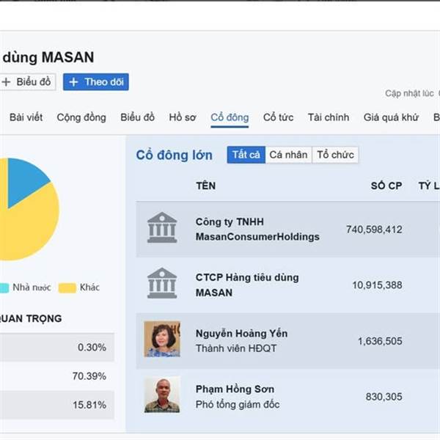
Task: Click the TÊN column header
Action: [x=205, y=186]
